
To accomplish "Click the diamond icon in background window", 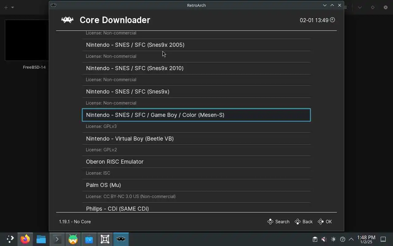I will (x=373, y=7).
